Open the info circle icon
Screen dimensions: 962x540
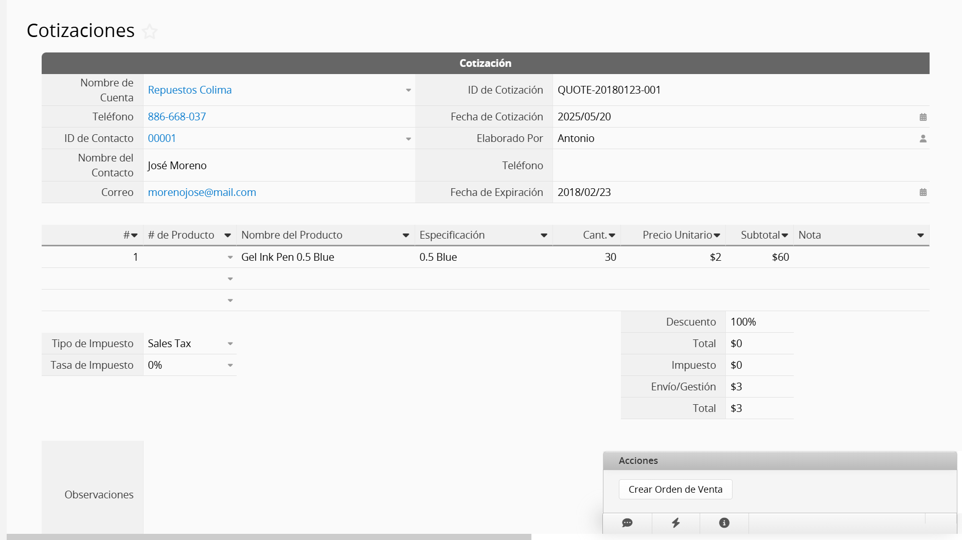click(724, 523)
